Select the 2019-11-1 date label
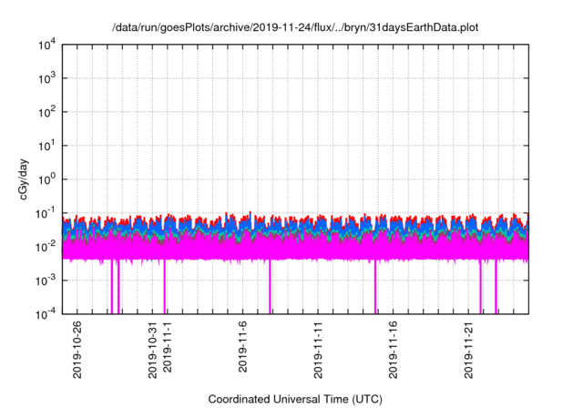This screenshot has width=583, height=408. pyautogui.click(x=168, y=347)
